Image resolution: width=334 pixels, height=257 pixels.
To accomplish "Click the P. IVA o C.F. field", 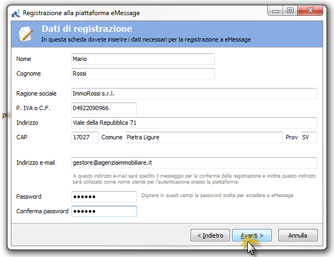I will click(104, 108).
